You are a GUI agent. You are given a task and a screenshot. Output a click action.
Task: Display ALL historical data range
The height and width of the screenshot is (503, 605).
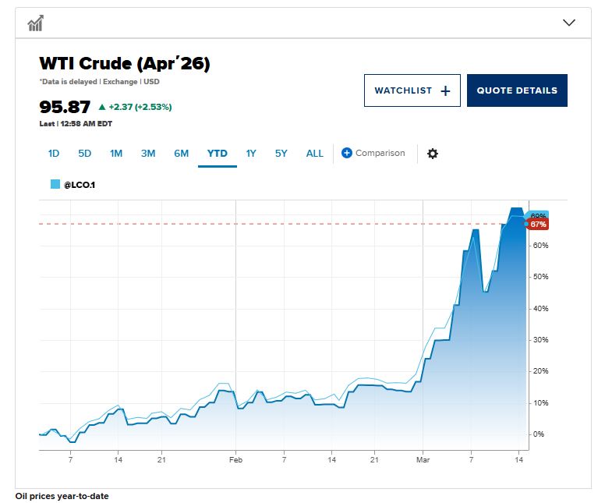coord(314,154)
